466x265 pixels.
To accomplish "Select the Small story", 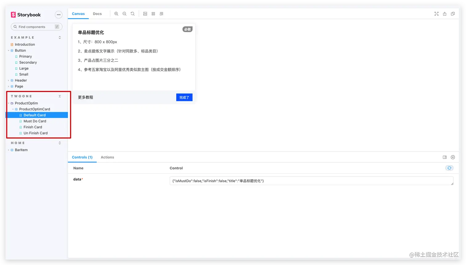I will tap(23, 74).
